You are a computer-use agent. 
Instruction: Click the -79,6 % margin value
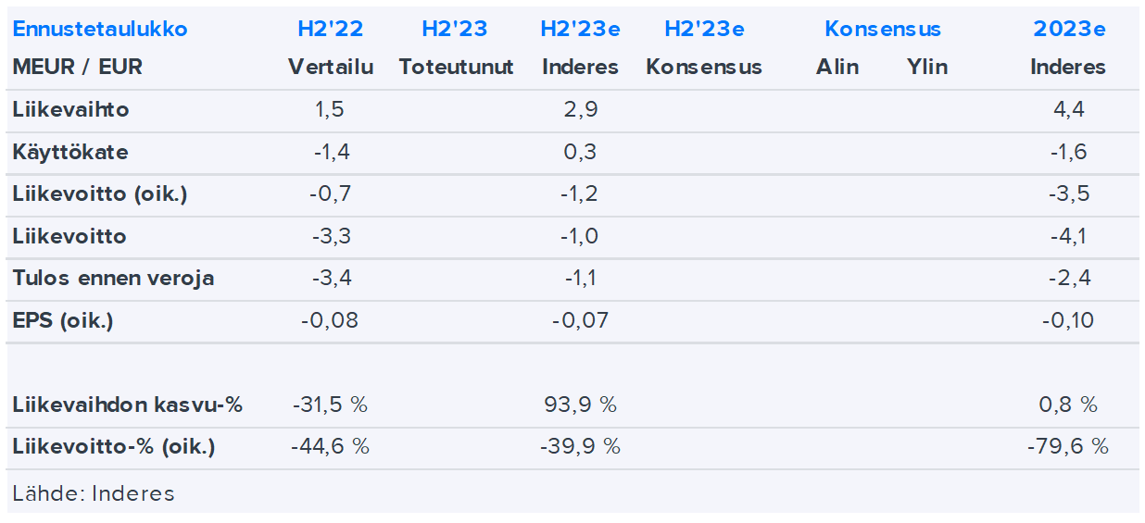click(x=1067, y=447)
